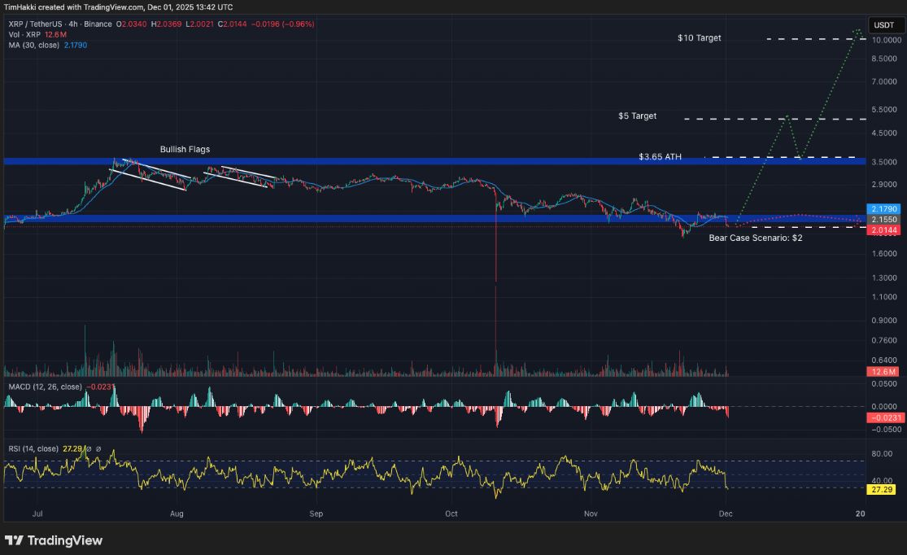
Task: Click the blue 2.1550 price label on the right axis
Action: click(x=883, y=220)
